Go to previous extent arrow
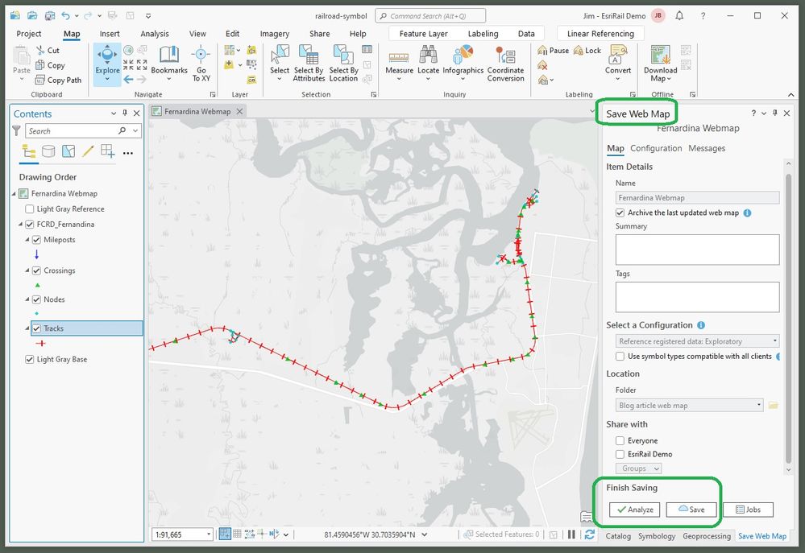 (128, 80)
